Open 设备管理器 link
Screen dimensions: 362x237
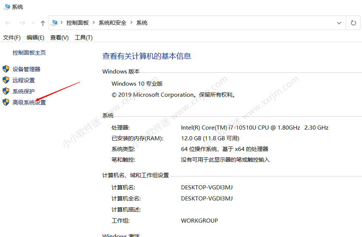26,69
